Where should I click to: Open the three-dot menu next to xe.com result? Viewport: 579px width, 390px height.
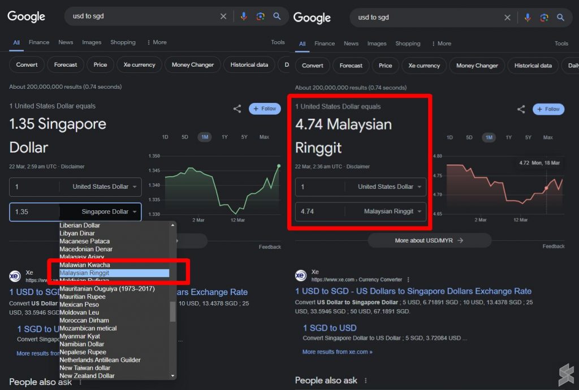tap(408, 280)
